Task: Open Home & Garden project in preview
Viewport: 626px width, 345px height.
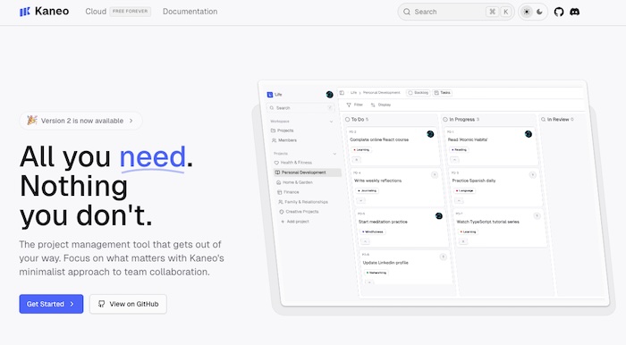Action: coord(294,182)
